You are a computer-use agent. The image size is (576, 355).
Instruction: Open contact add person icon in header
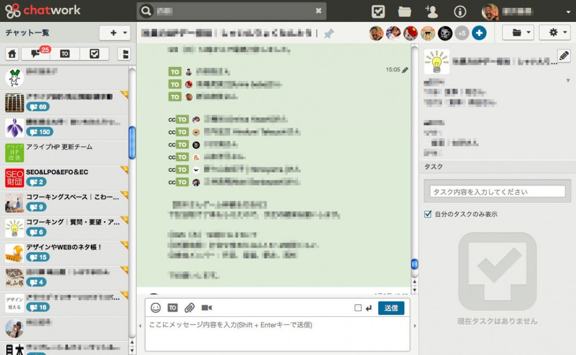point(431,11)
